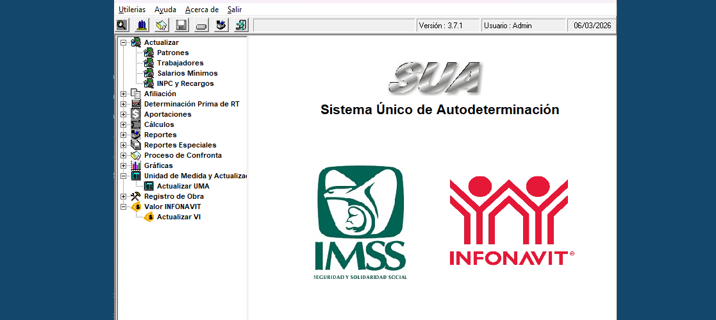The height and width of the screenshot is (320, 716).
Task: Click the bar chart toolbar icon
Action: pyautogui.click(x=142, y=26)
